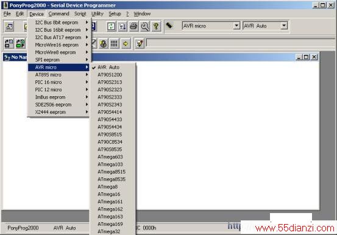Click the Read Program memory icon
The width and height of the screenshot is (337, 235).
point(21,44)
